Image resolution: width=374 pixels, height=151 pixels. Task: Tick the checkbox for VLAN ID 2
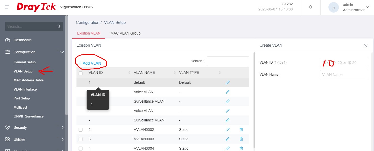pyautogui.click(x=81, y=130)
